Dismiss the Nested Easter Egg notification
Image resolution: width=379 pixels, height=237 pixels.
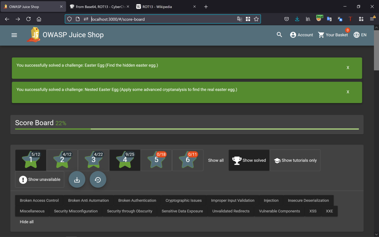[348, 92]
